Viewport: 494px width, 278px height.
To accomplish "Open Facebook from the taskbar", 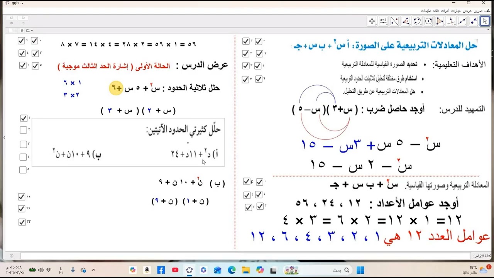I will (x=161, y=270).
